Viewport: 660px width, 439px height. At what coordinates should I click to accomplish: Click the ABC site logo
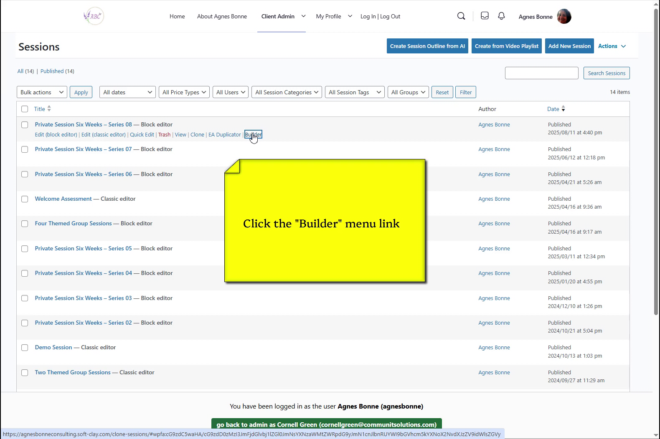click(x=94, y=16)
